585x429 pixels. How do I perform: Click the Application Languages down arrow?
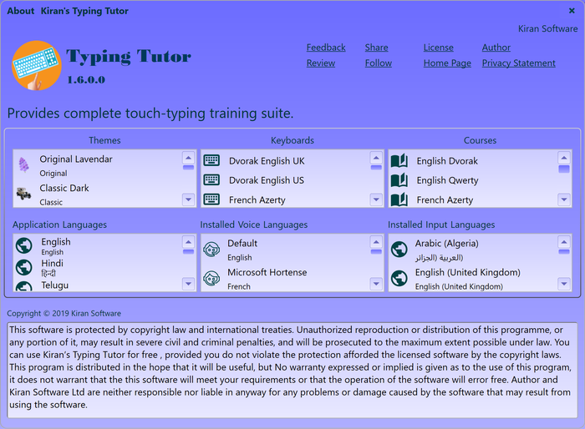[188, 284]
